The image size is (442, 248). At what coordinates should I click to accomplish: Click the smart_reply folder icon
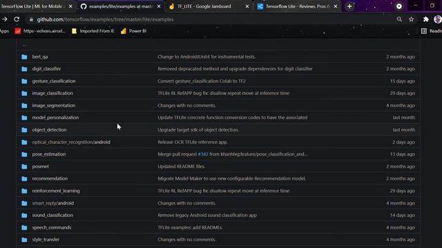[25, 203]
